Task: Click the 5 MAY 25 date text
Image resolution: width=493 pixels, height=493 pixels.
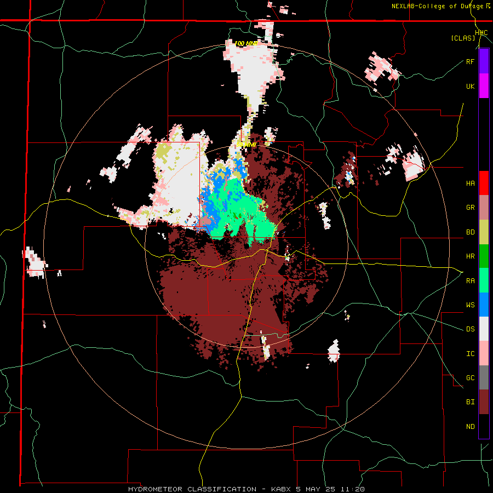Action: [317, 489]
